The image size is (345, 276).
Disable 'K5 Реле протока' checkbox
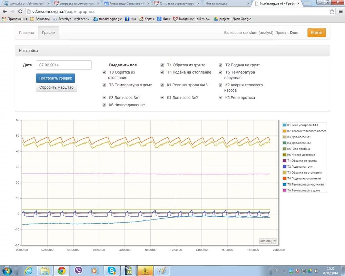[x=220, y=98]
